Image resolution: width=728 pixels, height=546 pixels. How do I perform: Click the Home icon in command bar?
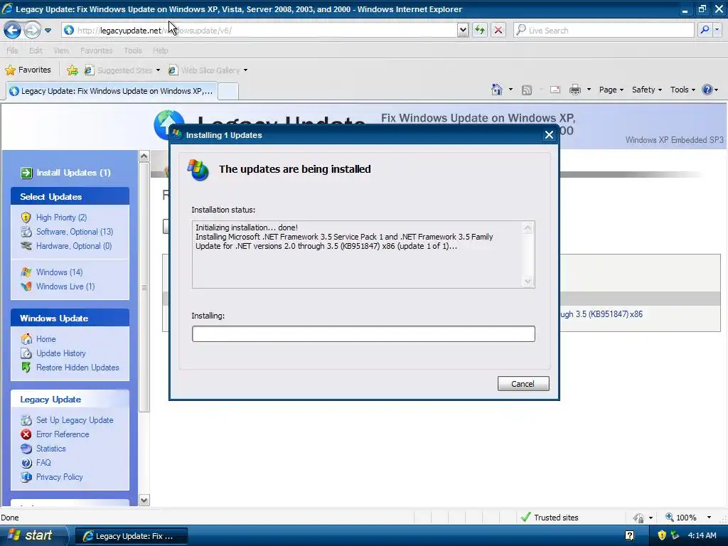point(497,90)
